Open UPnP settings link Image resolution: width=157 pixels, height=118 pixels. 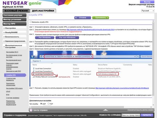(8, 92)
